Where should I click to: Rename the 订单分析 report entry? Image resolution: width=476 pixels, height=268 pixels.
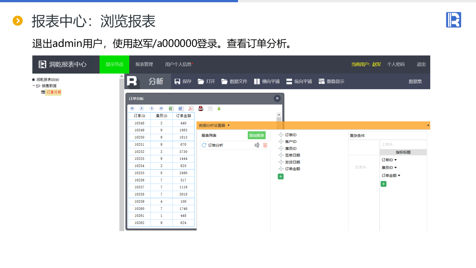pyautogui.click(x=257, y=145)
